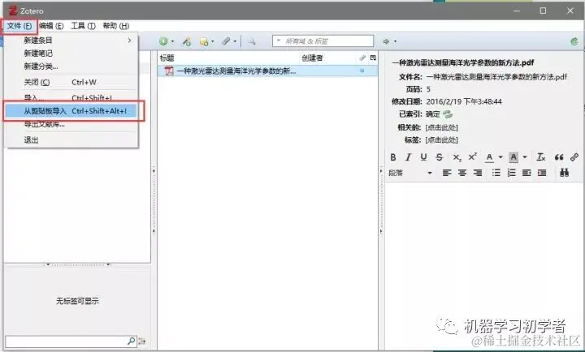The width and height of the screenshot is (585, 352).
Task: Open the 工具 (T) menu
Action: pos(83,26)
